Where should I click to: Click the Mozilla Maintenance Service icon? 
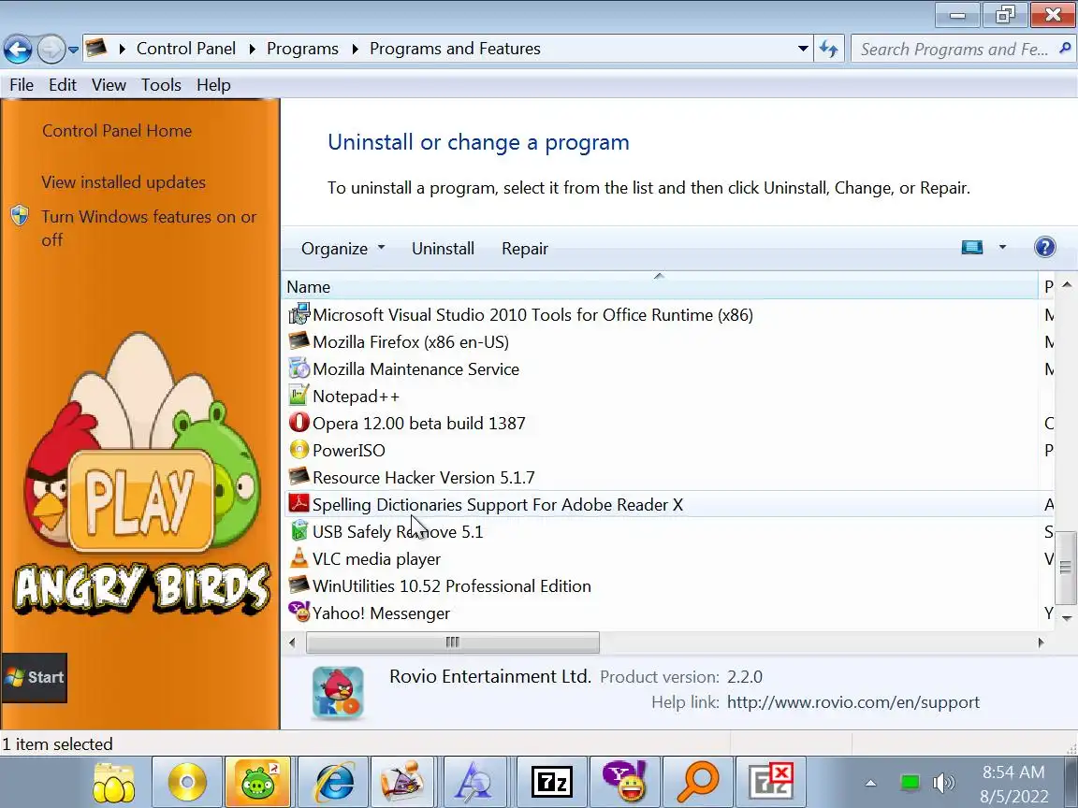pos(299,368)
